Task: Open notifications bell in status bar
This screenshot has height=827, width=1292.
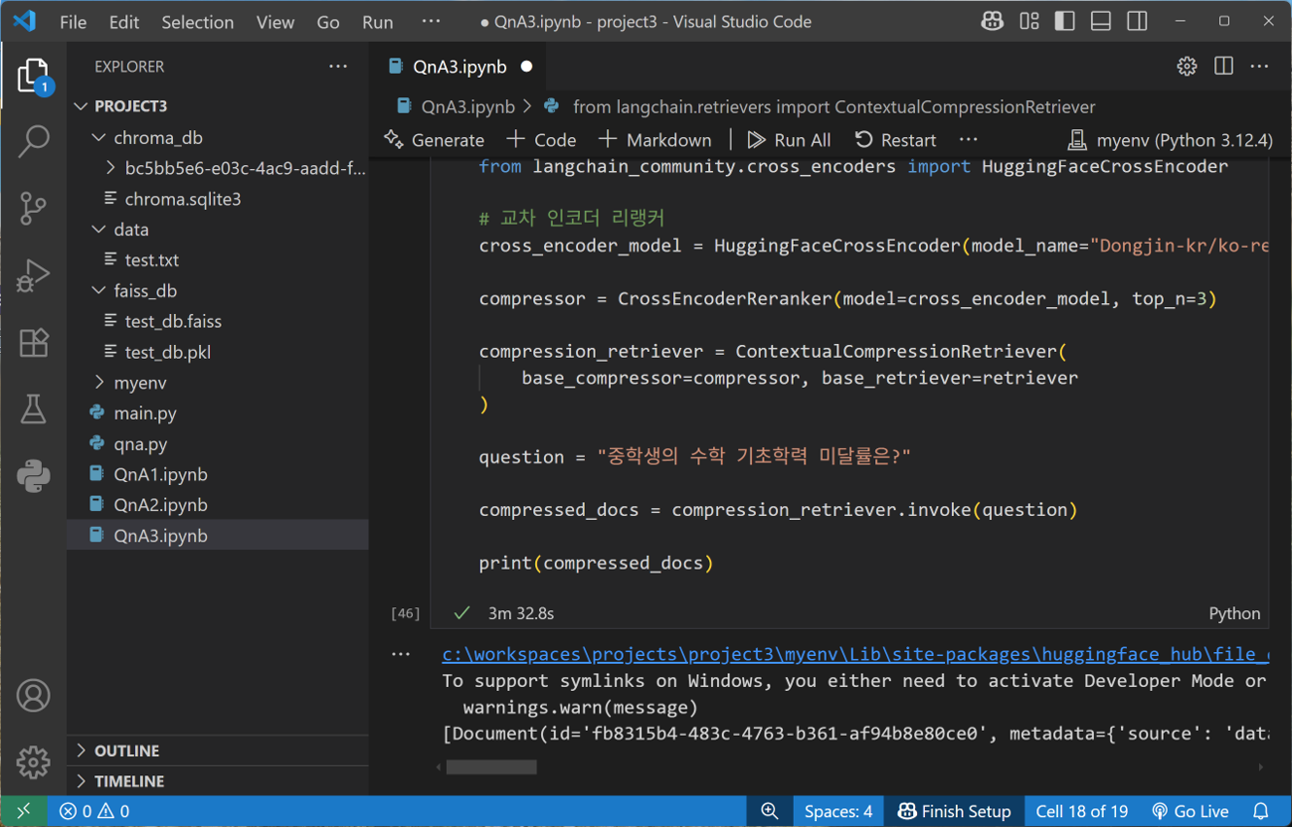Action: coord(1261,811)
